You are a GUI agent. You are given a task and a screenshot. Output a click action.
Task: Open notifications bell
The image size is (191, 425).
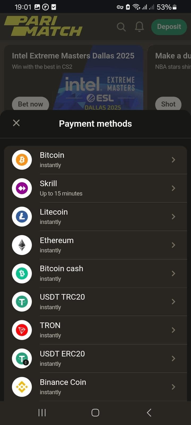(139, 27)
